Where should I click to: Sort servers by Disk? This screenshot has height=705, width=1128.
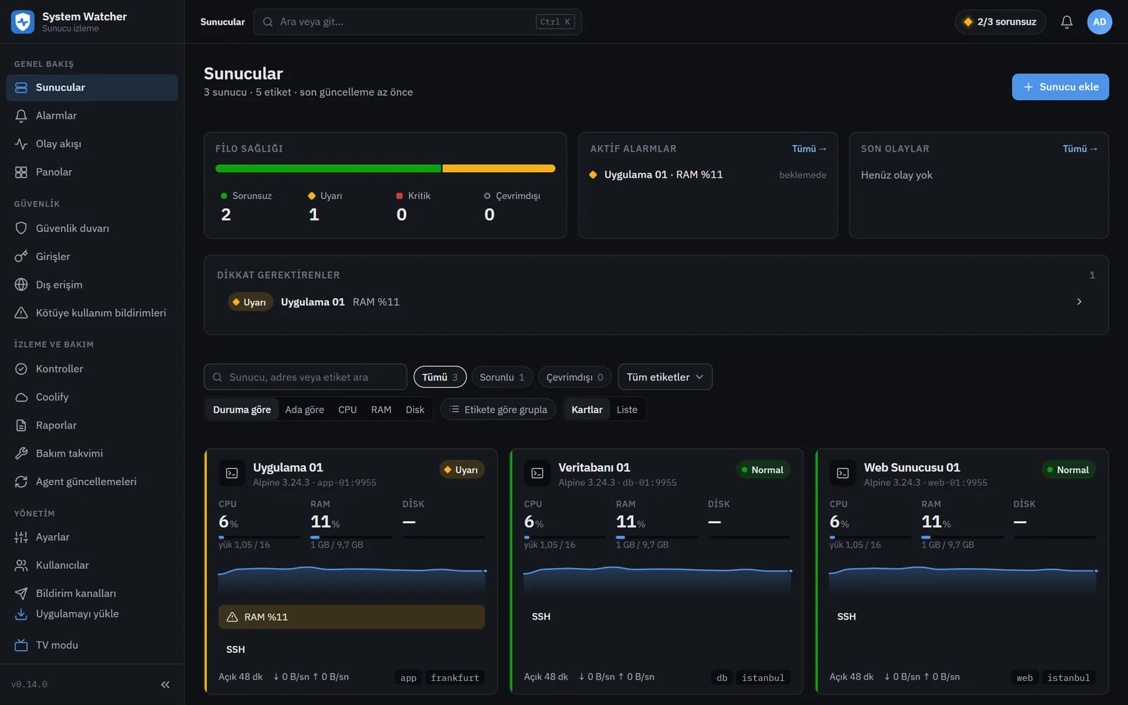pyautogui.click(x=415, y=410)
